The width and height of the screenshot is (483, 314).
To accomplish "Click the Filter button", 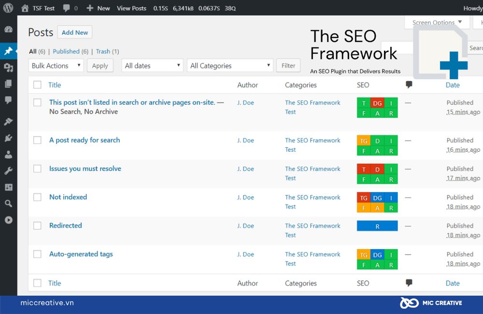I will 288,65.
